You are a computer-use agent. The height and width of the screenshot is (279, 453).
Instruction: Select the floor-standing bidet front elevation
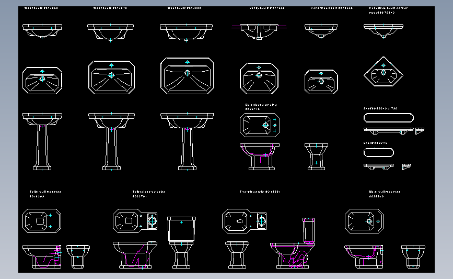pos(316,157)
